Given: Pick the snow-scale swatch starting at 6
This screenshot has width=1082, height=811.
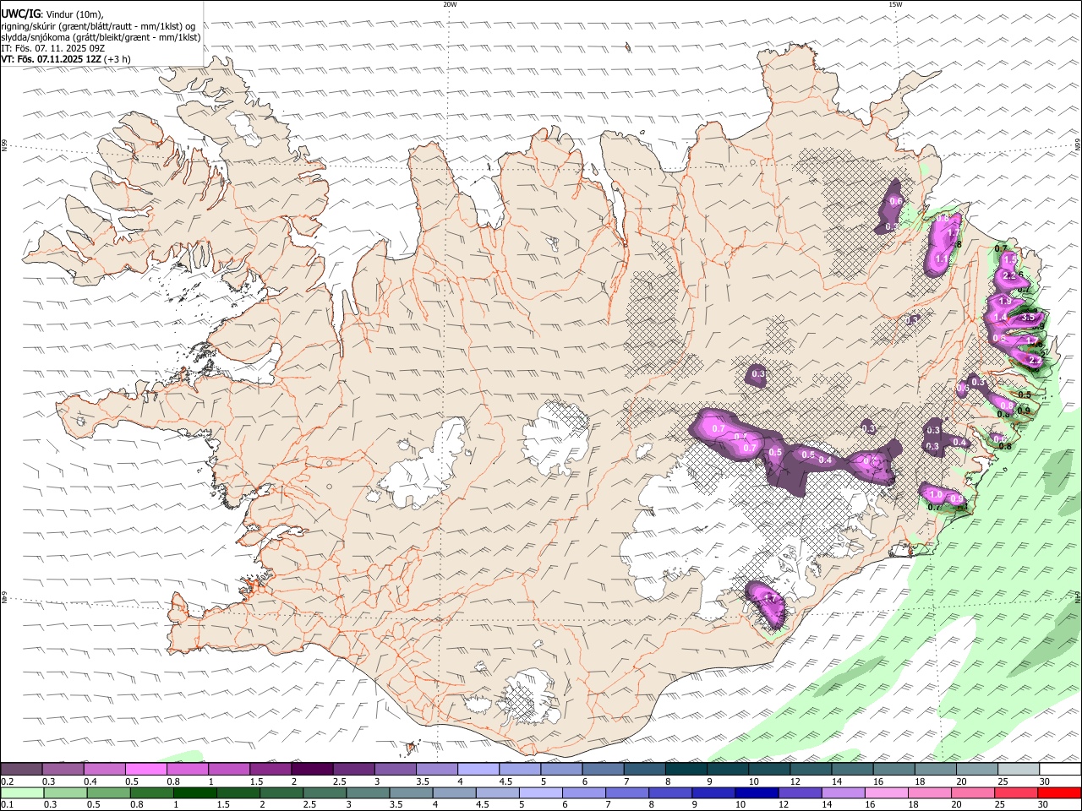Looking at the screenshot, I should pos(603,770).
